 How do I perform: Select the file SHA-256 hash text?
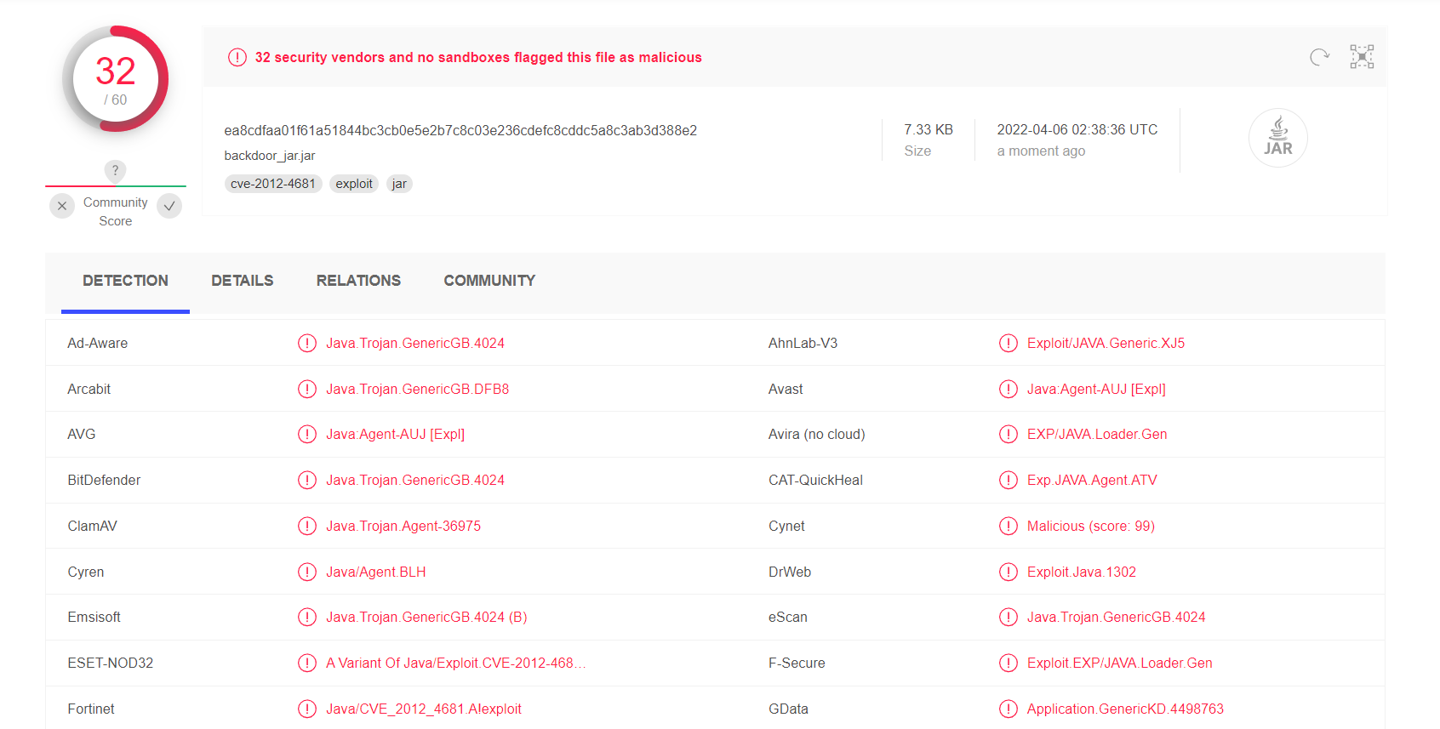[460, 130]
